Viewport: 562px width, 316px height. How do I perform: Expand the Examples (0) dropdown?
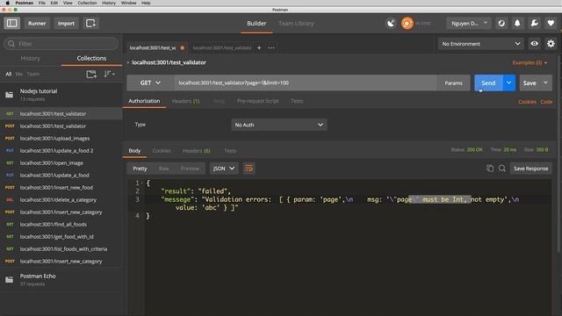coord(530,62)
